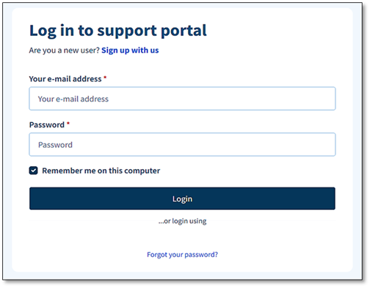370x287 pixels.
Task: Click the right end of the Password input box
Action: coord(328,144)
